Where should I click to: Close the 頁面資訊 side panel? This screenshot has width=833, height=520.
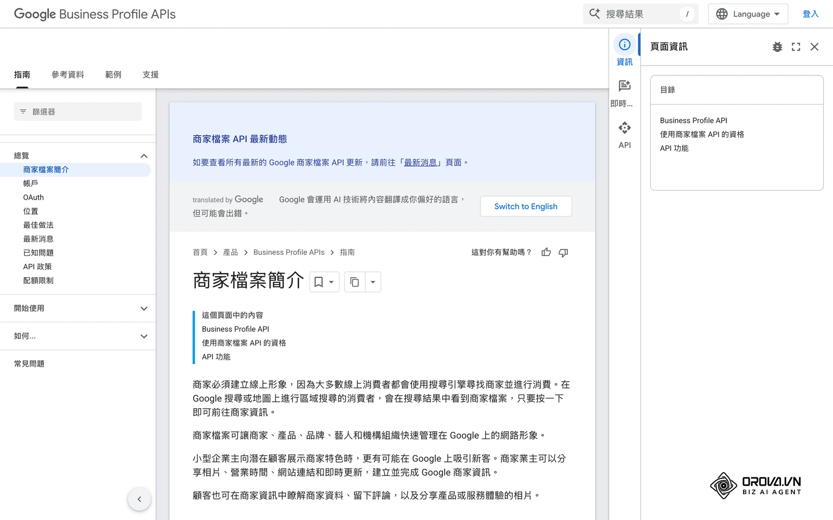(x=815, y=47)
